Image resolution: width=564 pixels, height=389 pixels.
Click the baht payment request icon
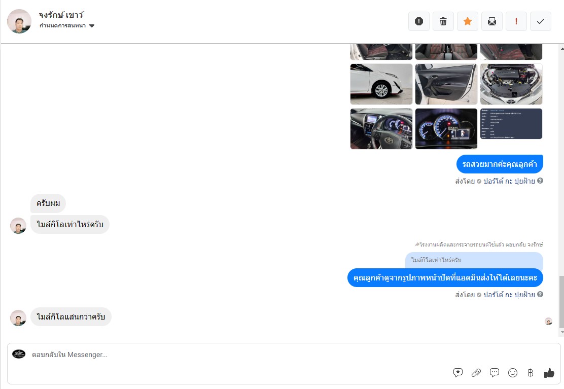pos(531,373)
